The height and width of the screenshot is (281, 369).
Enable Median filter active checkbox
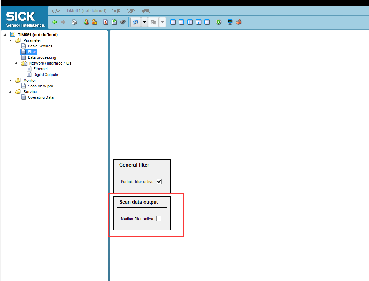coord(158,218)
